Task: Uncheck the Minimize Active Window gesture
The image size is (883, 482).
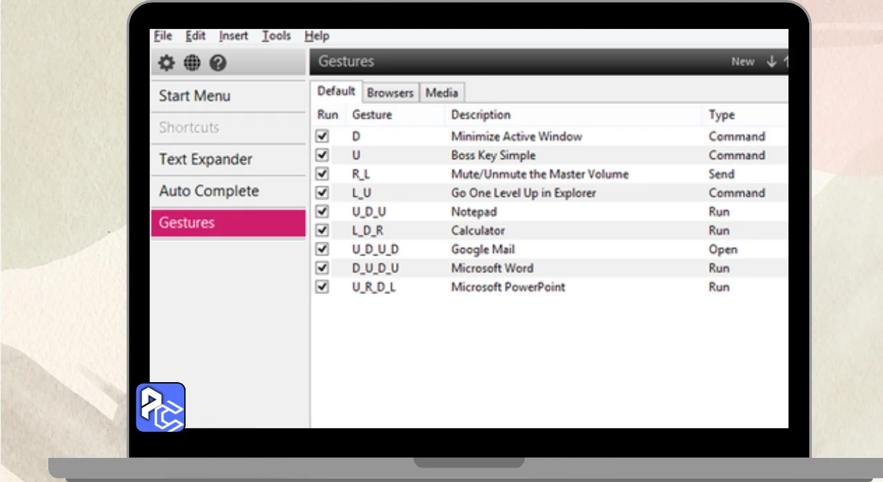Action: pos(322,136)
